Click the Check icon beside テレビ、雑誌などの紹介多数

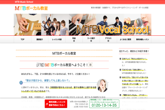point(120,51)
